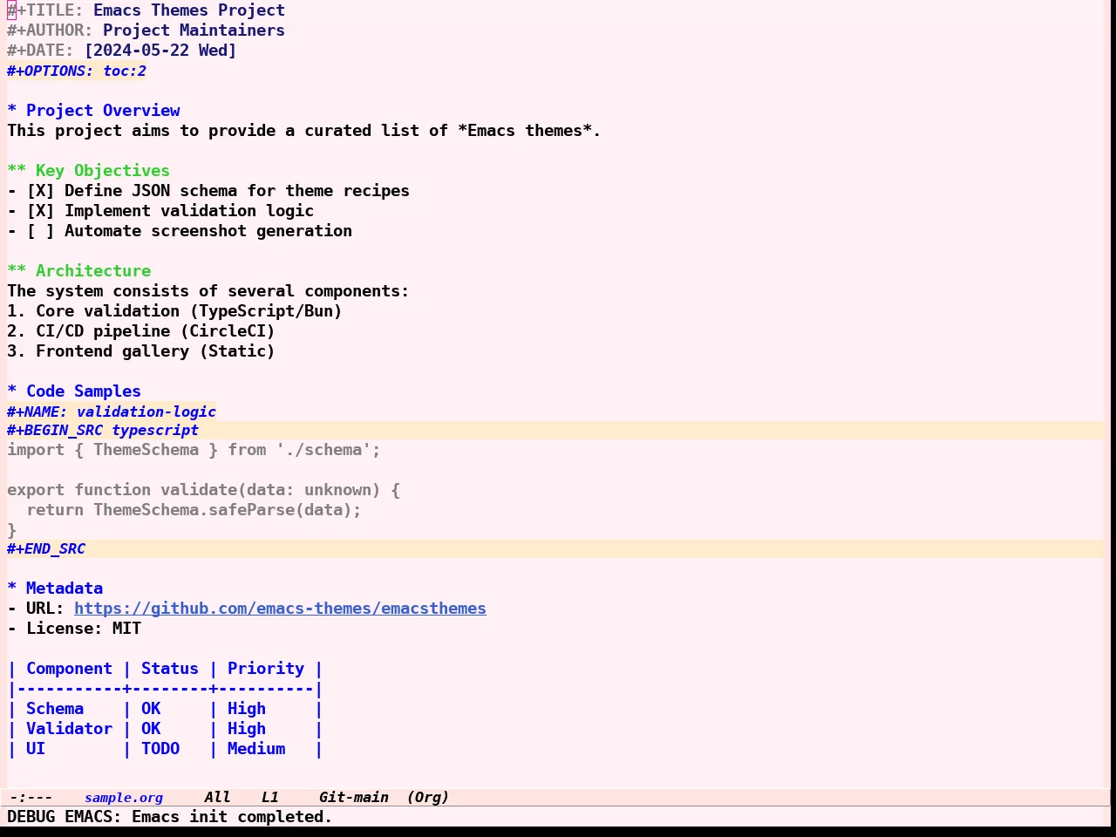
Task: Toggle checkbox for Implement validation logic item
Action: 40,211
